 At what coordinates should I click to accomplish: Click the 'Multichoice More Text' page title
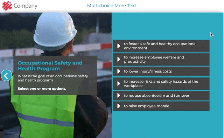pyautogui.click(x=112, y=6)
